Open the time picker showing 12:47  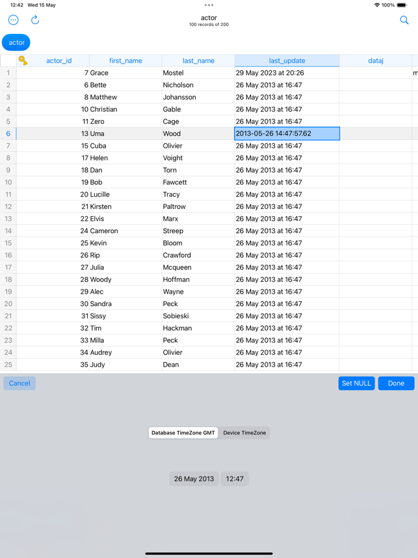235,479
